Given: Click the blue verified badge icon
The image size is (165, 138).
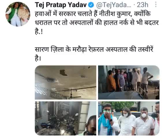Looking at the screenshot, I should click(91, 5).
